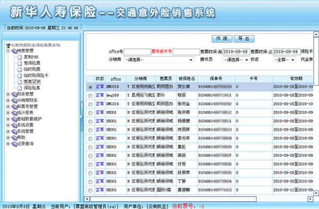This screenshot has height=209, width=319.
Task: Click the scroll-down arrow of the vertical scrollbar
Action: tap(316, 193)
